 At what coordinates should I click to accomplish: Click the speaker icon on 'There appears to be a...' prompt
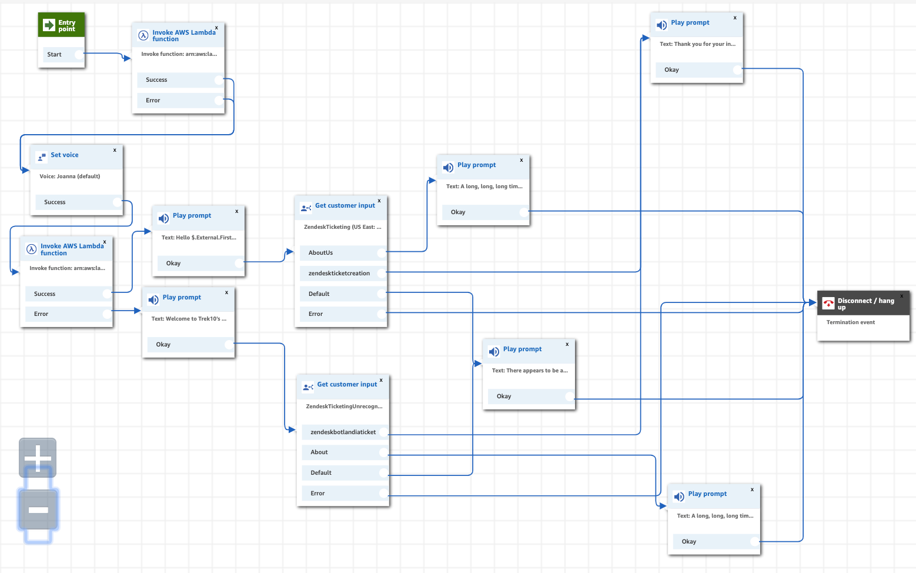[494, 351]
